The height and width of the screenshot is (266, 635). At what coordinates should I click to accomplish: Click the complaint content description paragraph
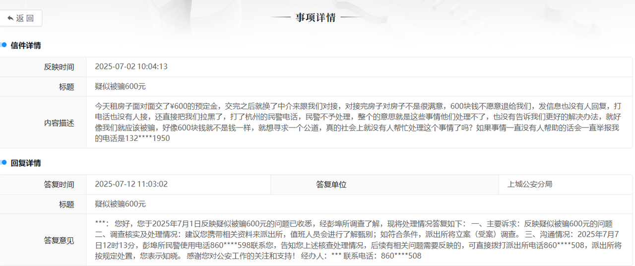click(x=357, y=122)
